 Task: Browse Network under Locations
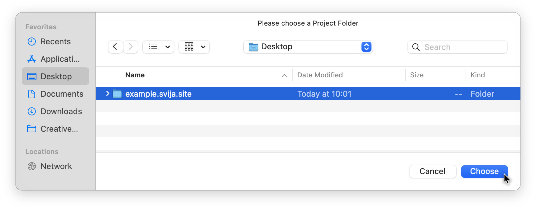[x=56, y=166]
